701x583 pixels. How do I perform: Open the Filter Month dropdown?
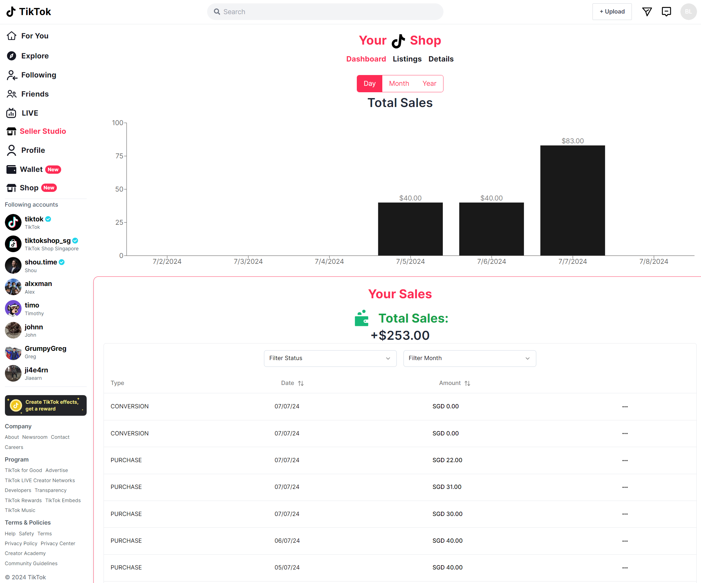click(469, 358)
